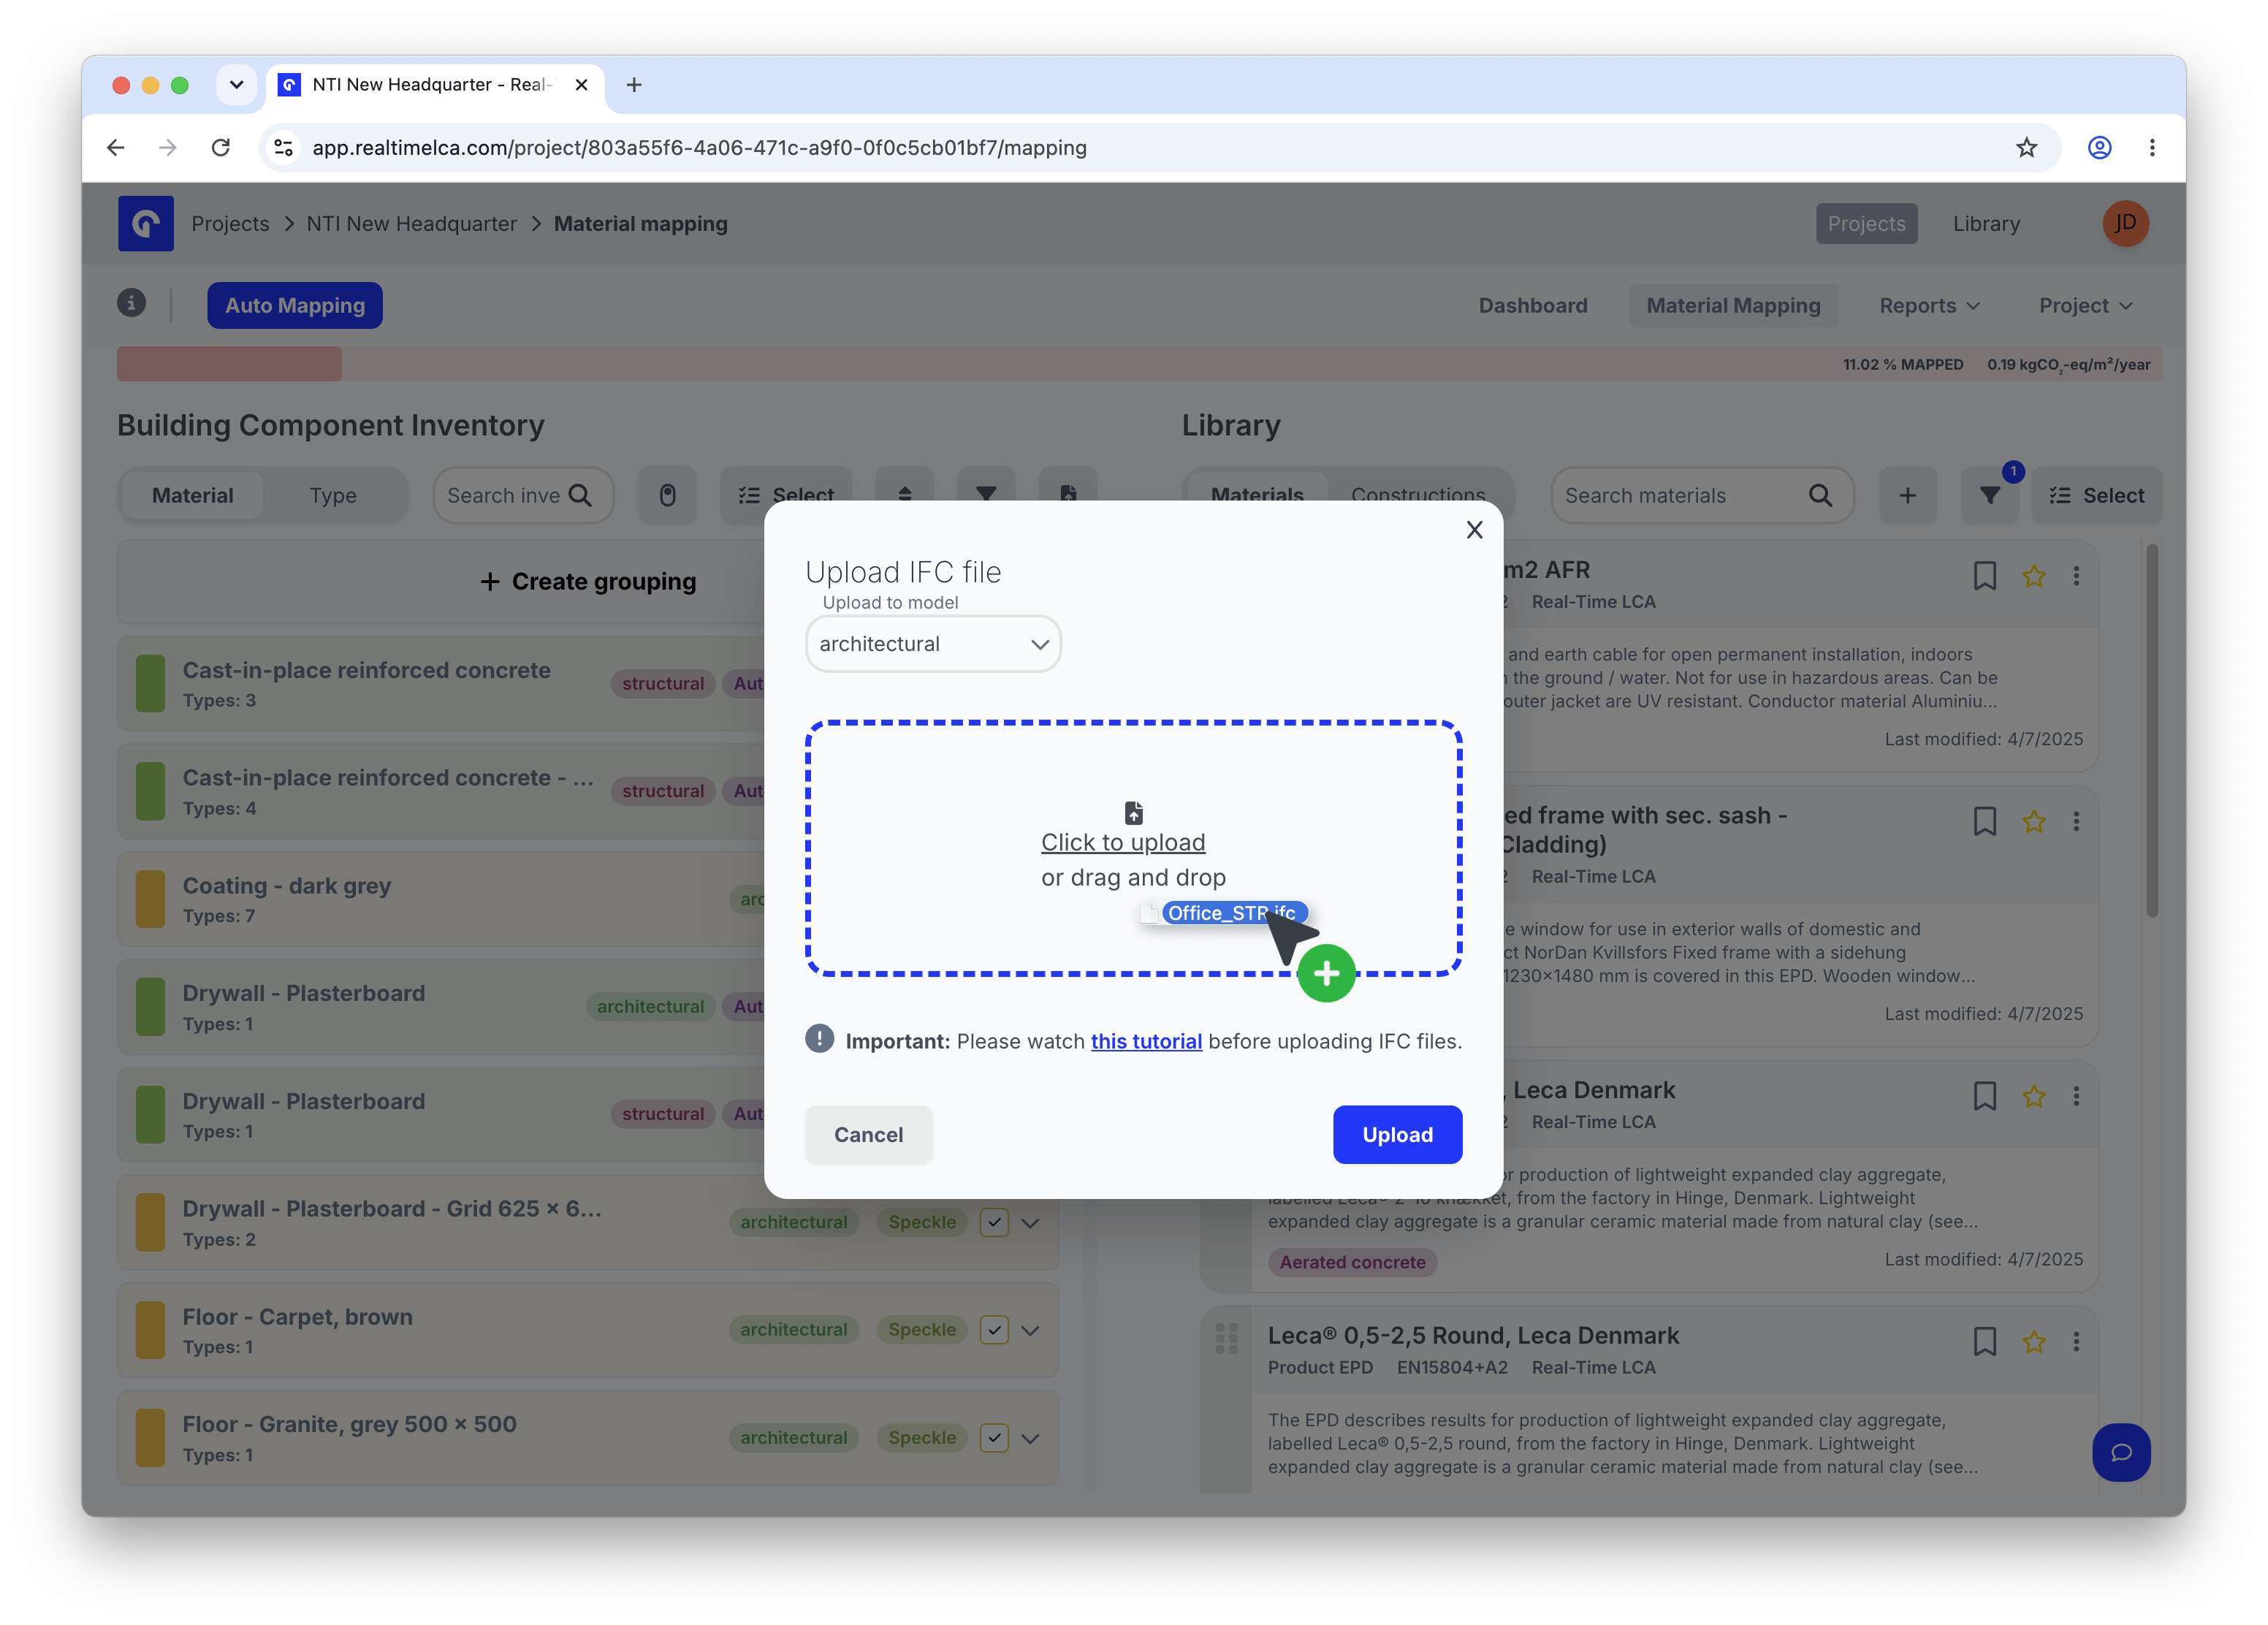2268x1625 pixels.
Task: Expand the Floor - Carpet, brown row
Action: [x=1031, y=1330]
